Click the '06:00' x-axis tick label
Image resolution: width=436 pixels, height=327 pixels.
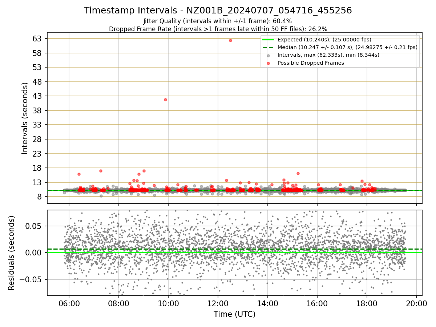pyautogui.click(x=69, y=303)
